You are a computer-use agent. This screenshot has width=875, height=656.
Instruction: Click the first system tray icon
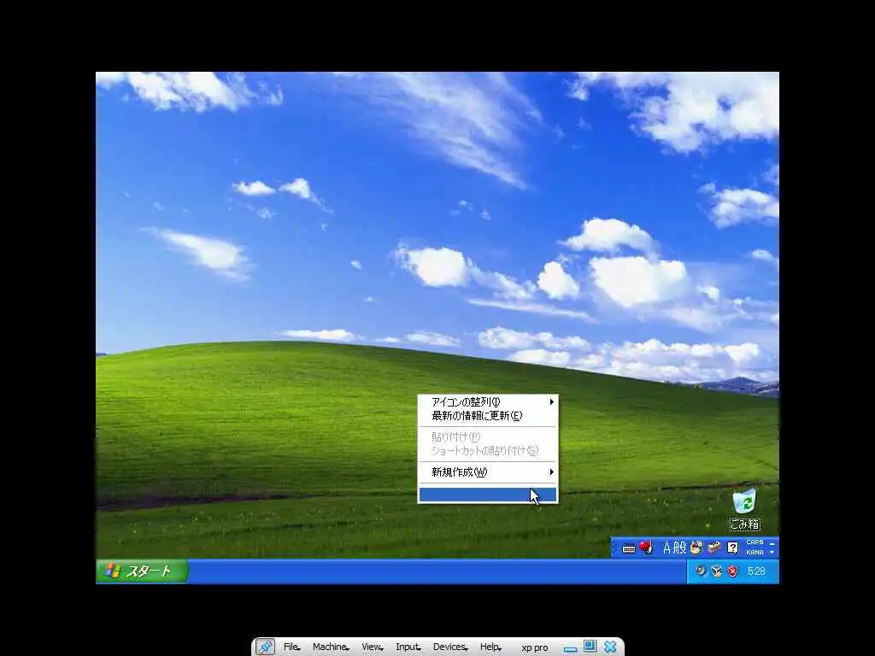point(701,571)
